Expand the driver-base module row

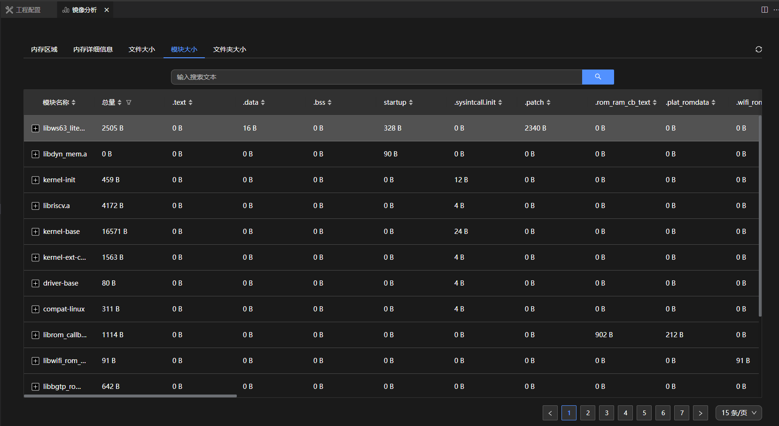(x=35, y=283)
